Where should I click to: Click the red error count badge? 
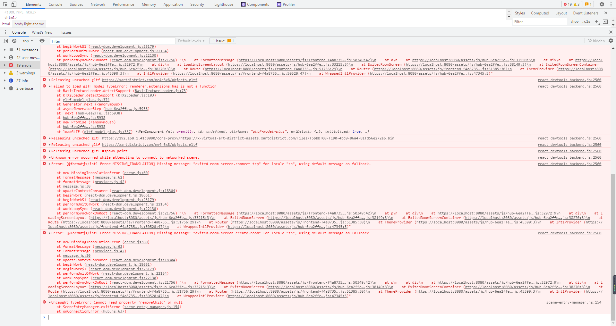click(568, 4)
